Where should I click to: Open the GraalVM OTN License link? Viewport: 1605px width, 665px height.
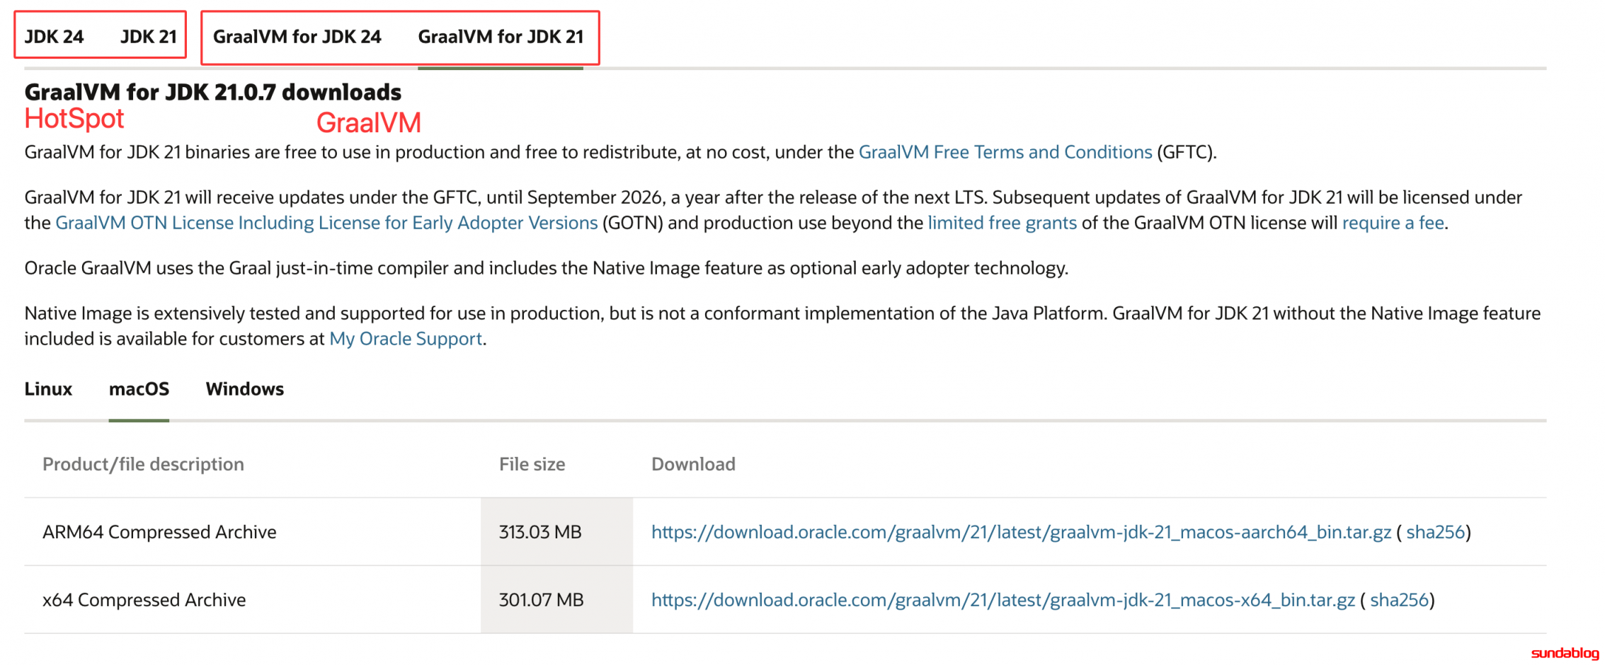click(x=326, y=223)
